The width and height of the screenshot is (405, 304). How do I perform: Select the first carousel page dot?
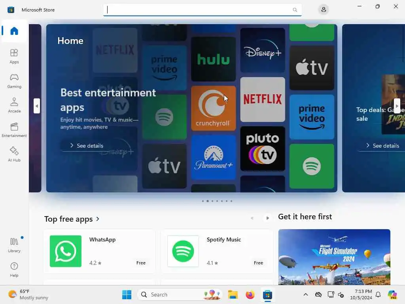203,201
